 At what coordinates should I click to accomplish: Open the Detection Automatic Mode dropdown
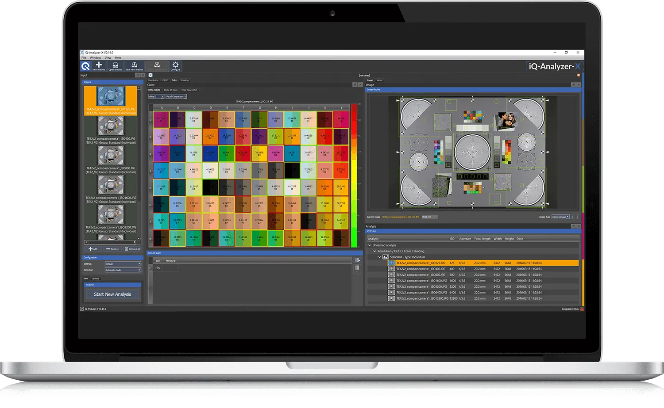point(123,270)
